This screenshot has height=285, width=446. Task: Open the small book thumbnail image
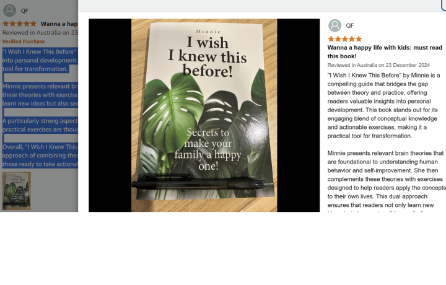[17, 191]
